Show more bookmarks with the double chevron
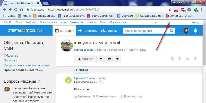 201,16
